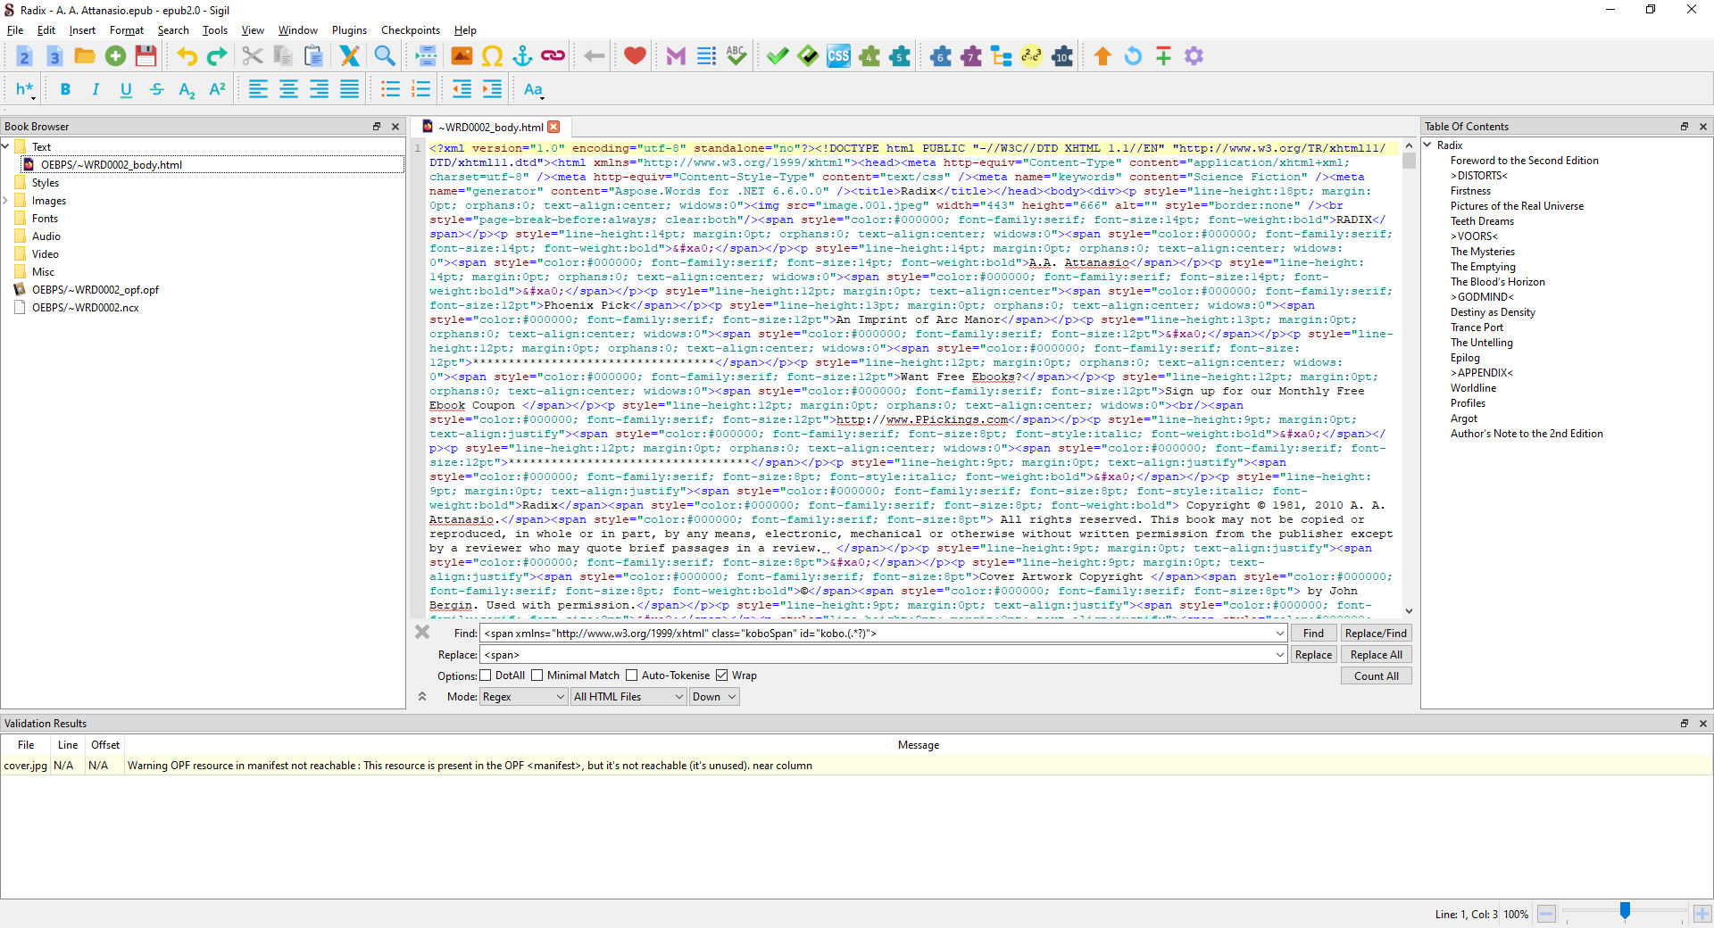Screen dimensions: 1714x928
Task: Close the Find and Replace panel
Action: tap(422, 632)
